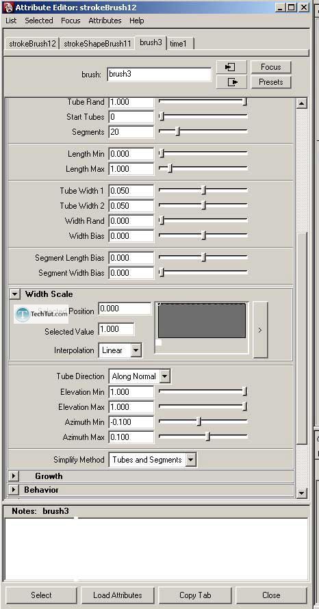Click the Maya icon in title bar
The width and height of the screenshot is (319, 609).
tap(8, 8)
